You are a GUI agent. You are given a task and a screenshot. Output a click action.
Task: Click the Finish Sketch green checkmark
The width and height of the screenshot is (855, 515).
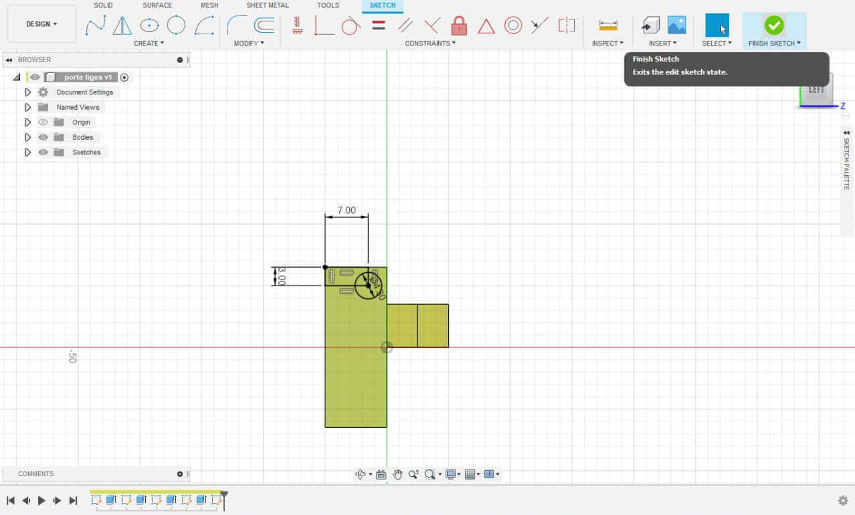773,25
